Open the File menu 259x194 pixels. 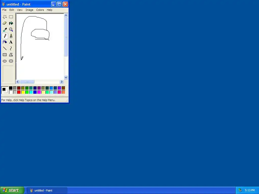4,10
